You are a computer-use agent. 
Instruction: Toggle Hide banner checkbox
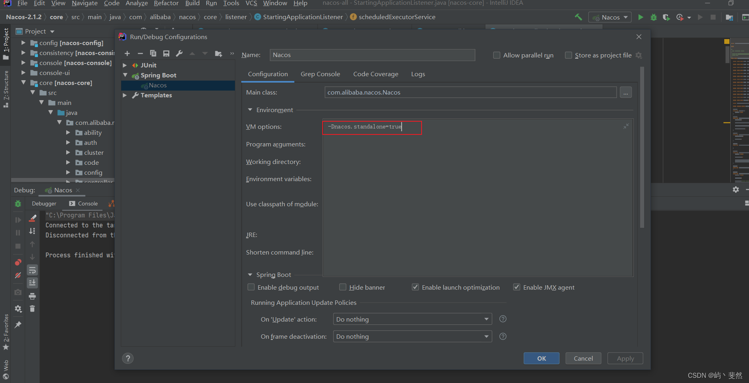point(343,287)
